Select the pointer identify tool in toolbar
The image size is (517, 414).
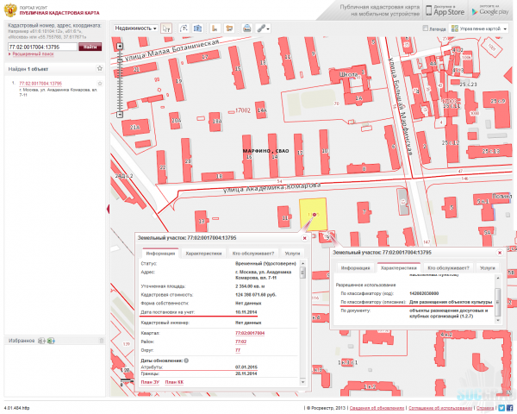pos(166,28)
